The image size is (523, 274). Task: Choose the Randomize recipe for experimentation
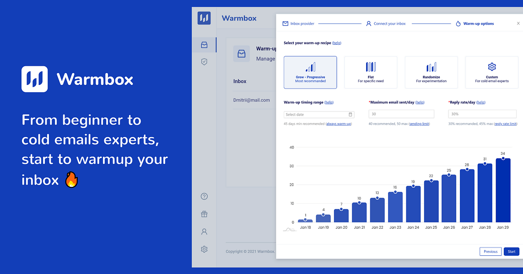click(x=431, y=72)
